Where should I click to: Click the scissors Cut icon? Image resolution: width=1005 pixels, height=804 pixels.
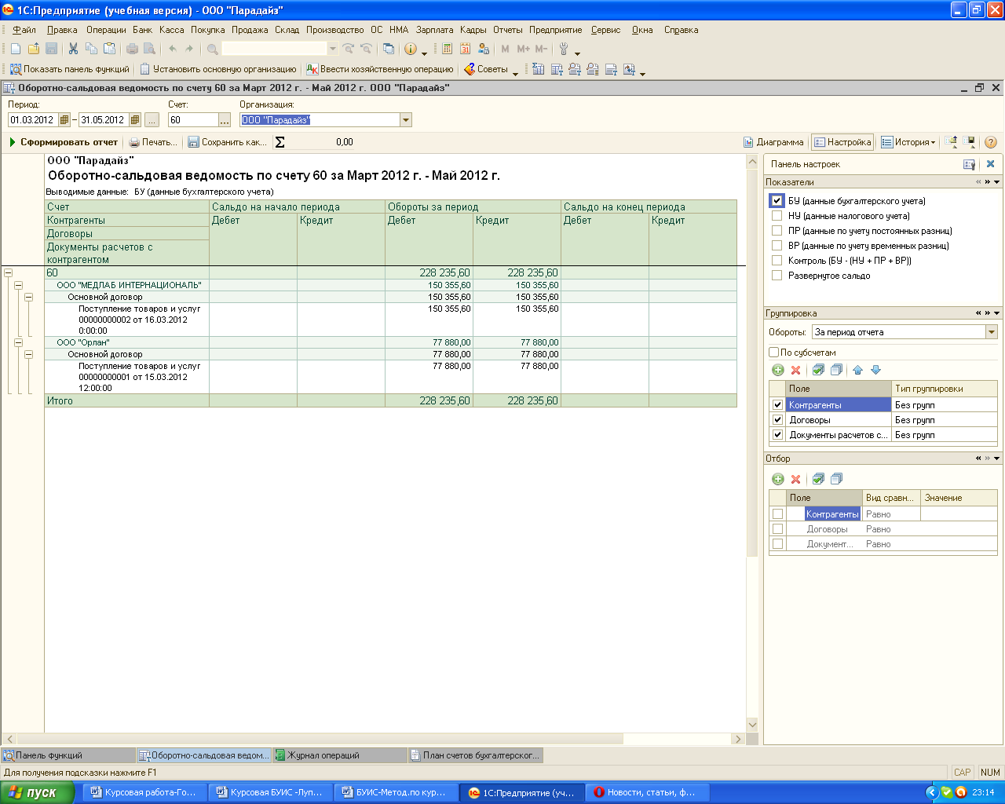[x=73, y=49]
